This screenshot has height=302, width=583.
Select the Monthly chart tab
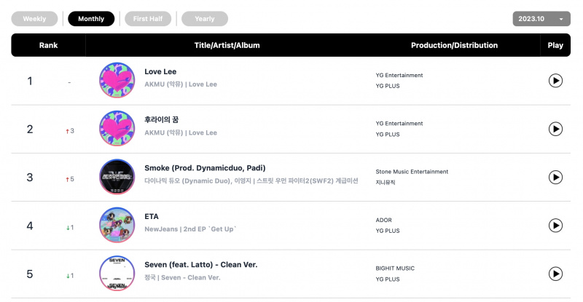tap(91, 19)
